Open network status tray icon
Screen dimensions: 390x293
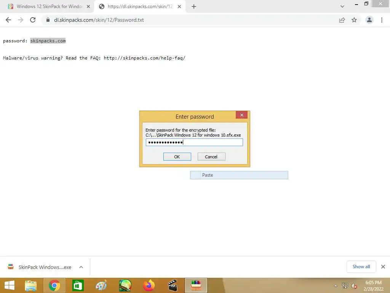(345, 286)
